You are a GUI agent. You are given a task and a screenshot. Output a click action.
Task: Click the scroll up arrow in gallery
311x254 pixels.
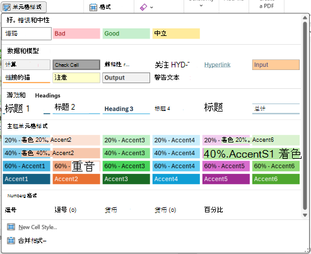[305, 18]
